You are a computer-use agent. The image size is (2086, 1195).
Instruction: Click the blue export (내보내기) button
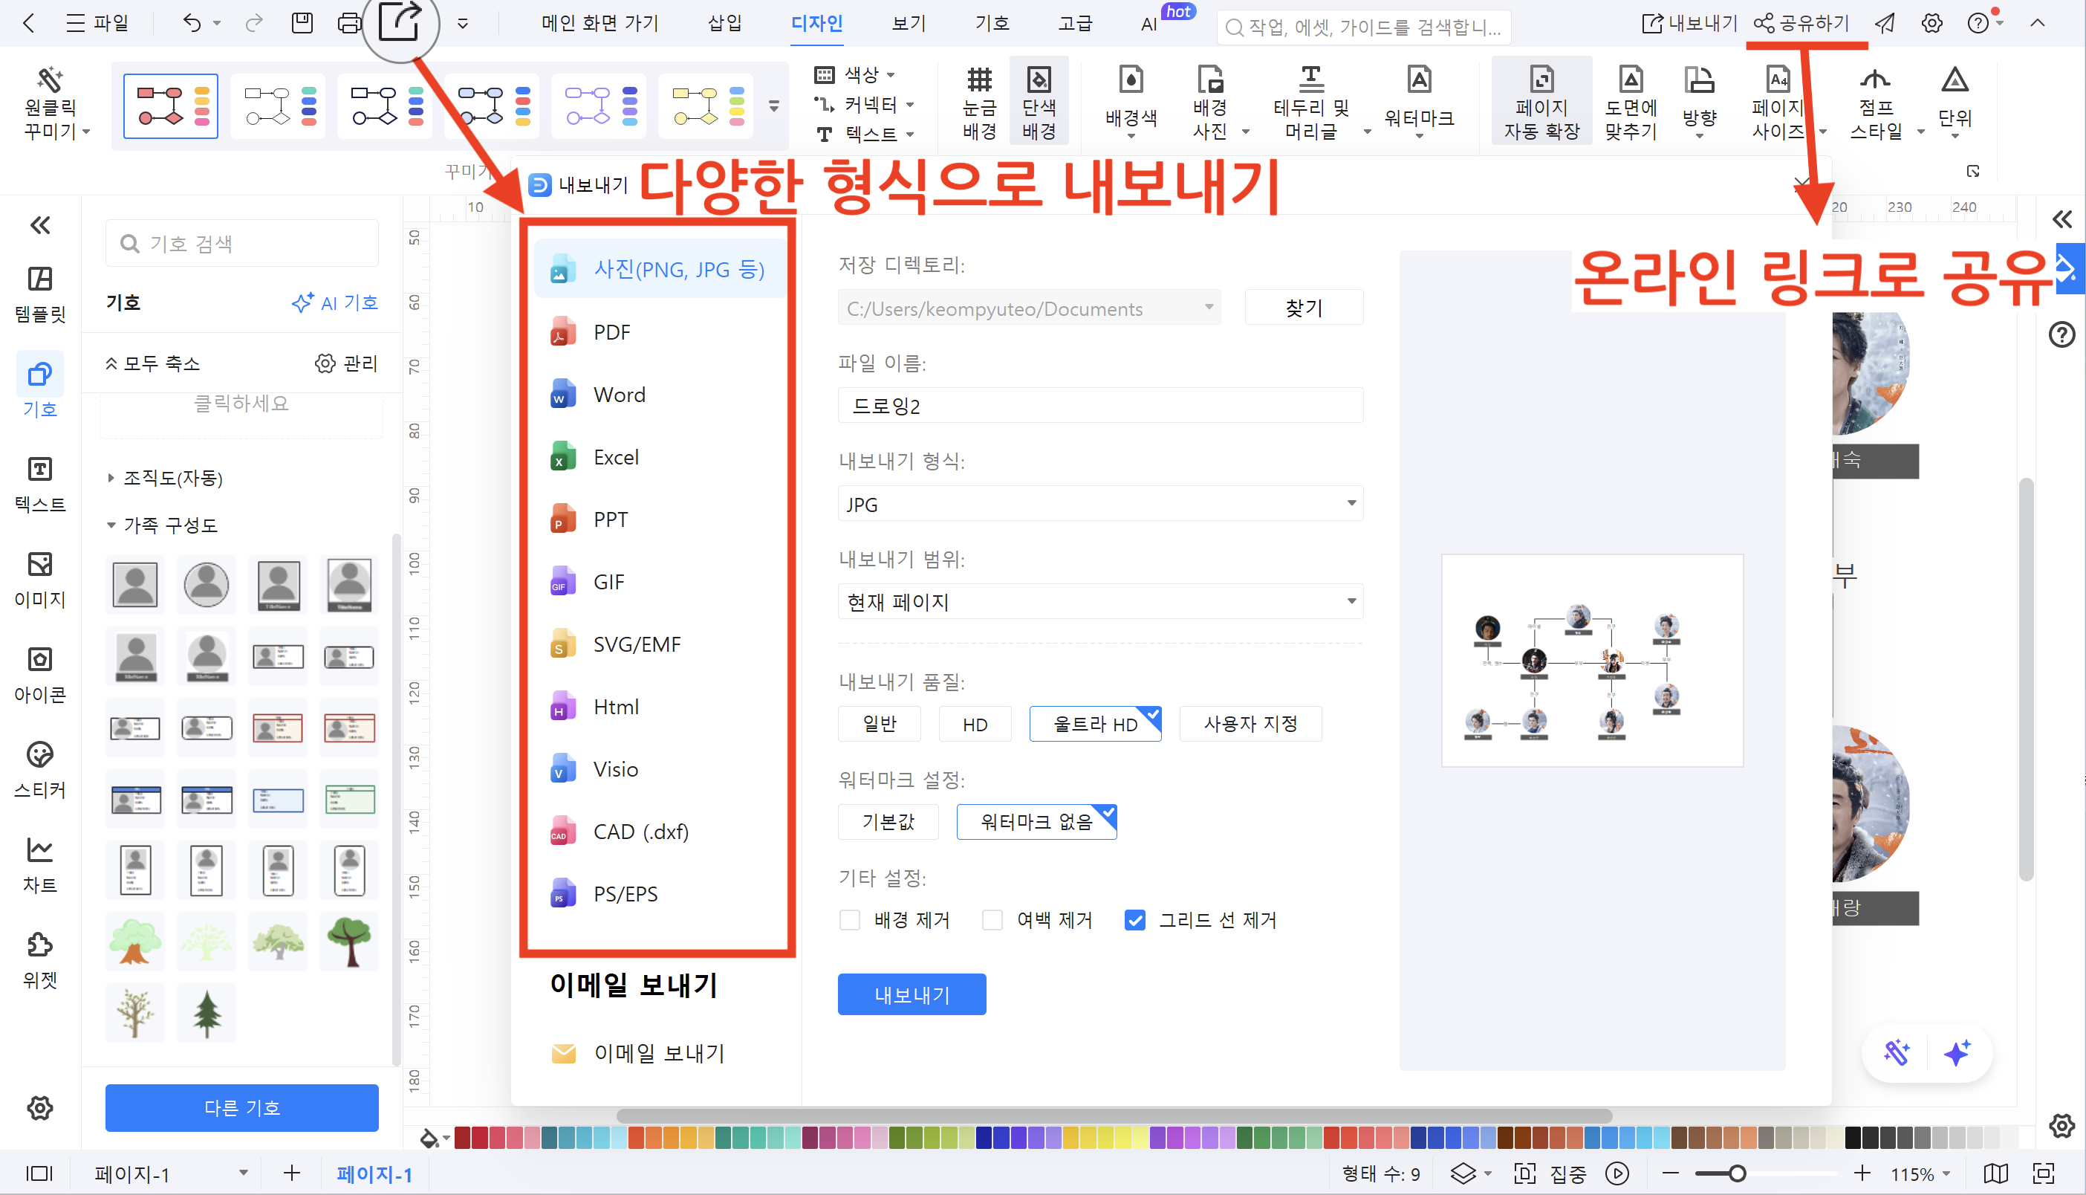912,995
